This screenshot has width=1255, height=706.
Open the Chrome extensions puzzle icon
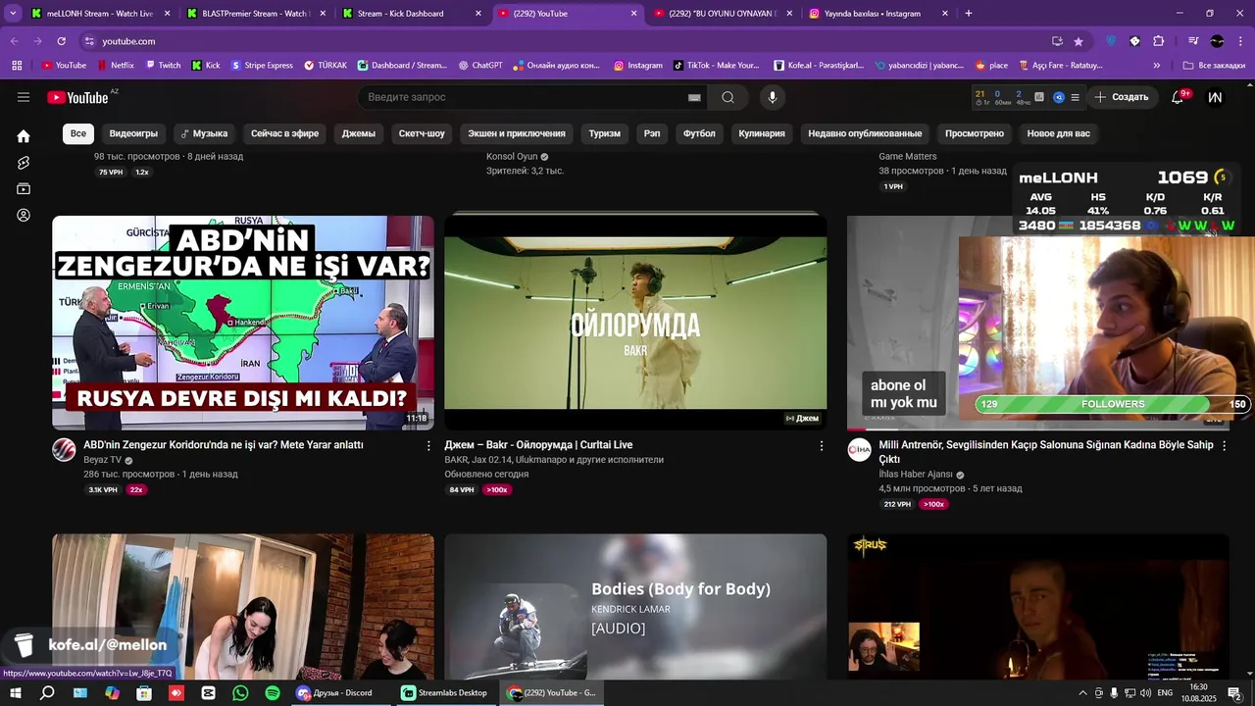[x=1158, y=41]
